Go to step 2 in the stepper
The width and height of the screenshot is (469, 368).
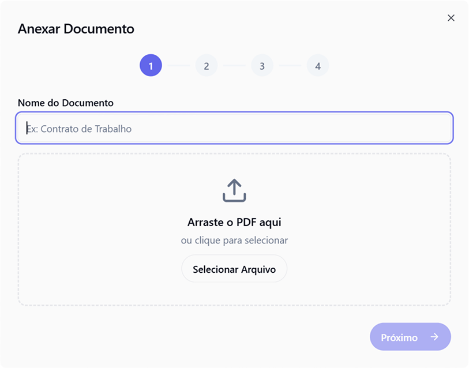click(207, 65)
